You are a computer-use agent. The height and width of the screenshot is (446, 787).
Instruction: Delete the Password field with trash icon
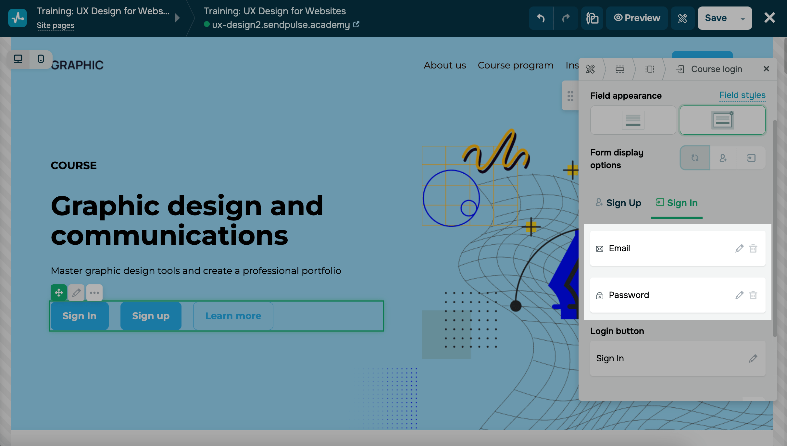(753, 295)
